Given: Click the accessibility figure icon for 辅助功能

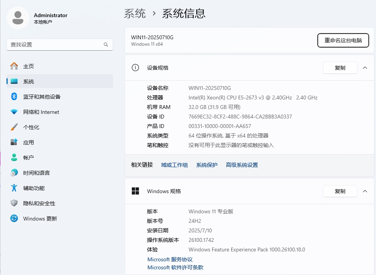Looking at the screenshot, I should coord(14,188).
